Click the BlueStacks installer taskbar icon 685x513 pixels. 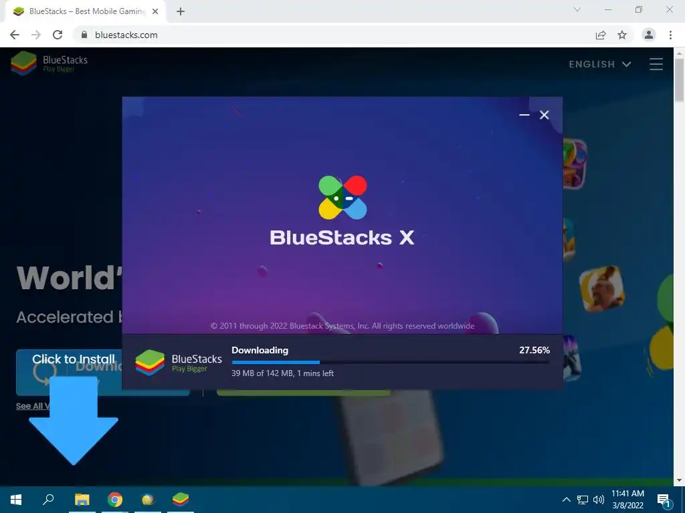point(181,500)
